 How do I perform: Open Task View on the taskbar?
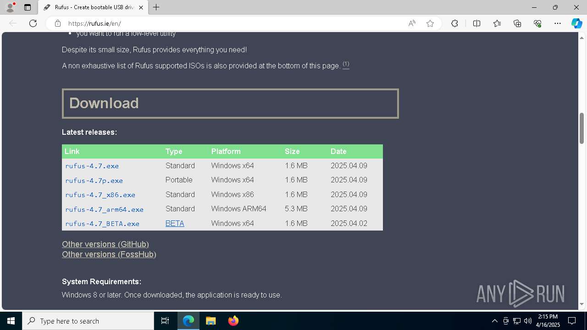click(x=165, y=321)
